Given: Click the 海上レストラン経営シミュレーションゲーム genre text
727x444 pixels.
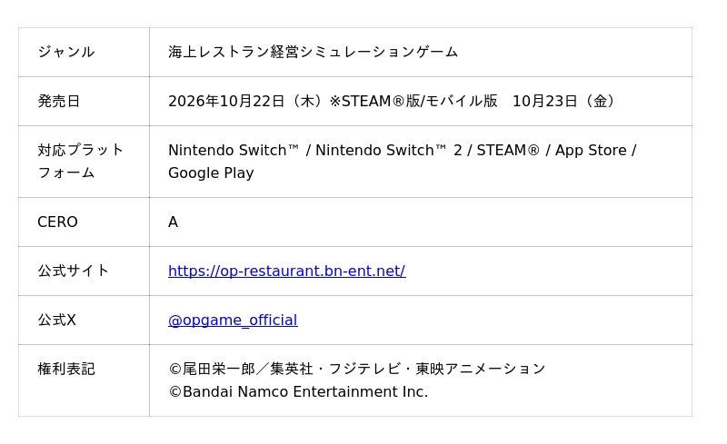Looking at the screenshot, I should (313, 52).
